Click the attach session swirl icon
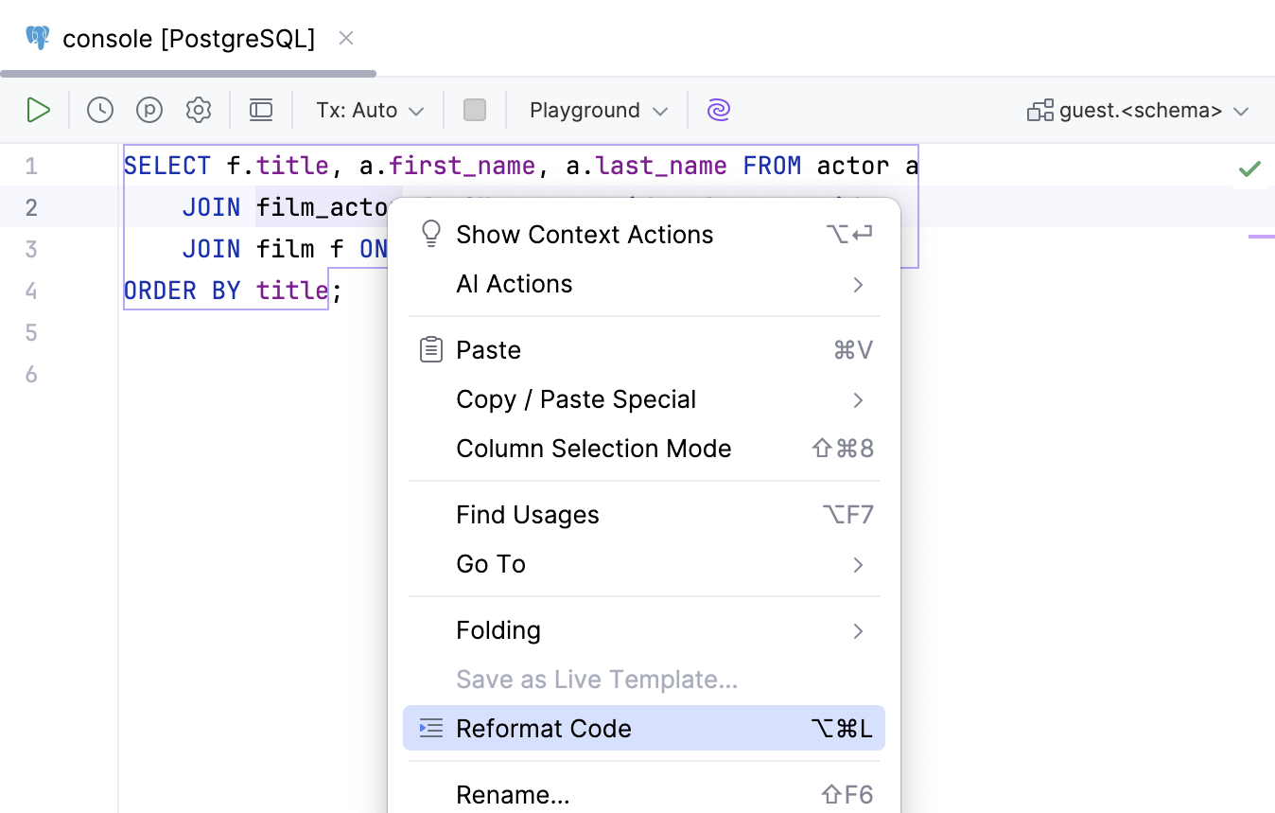Viewport: 1275px width, 813px height. 718,110
